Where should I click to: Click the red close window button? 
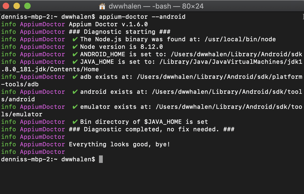(x=6, y=6)
